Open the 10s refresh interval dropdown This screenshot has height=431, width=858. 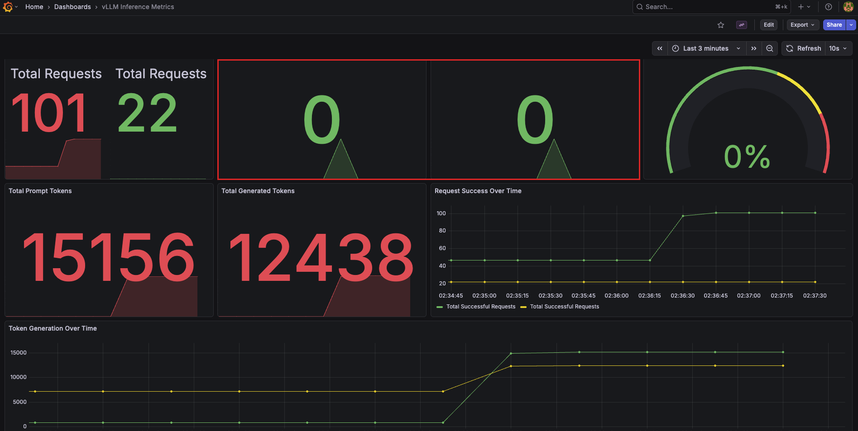click(838, 48)
